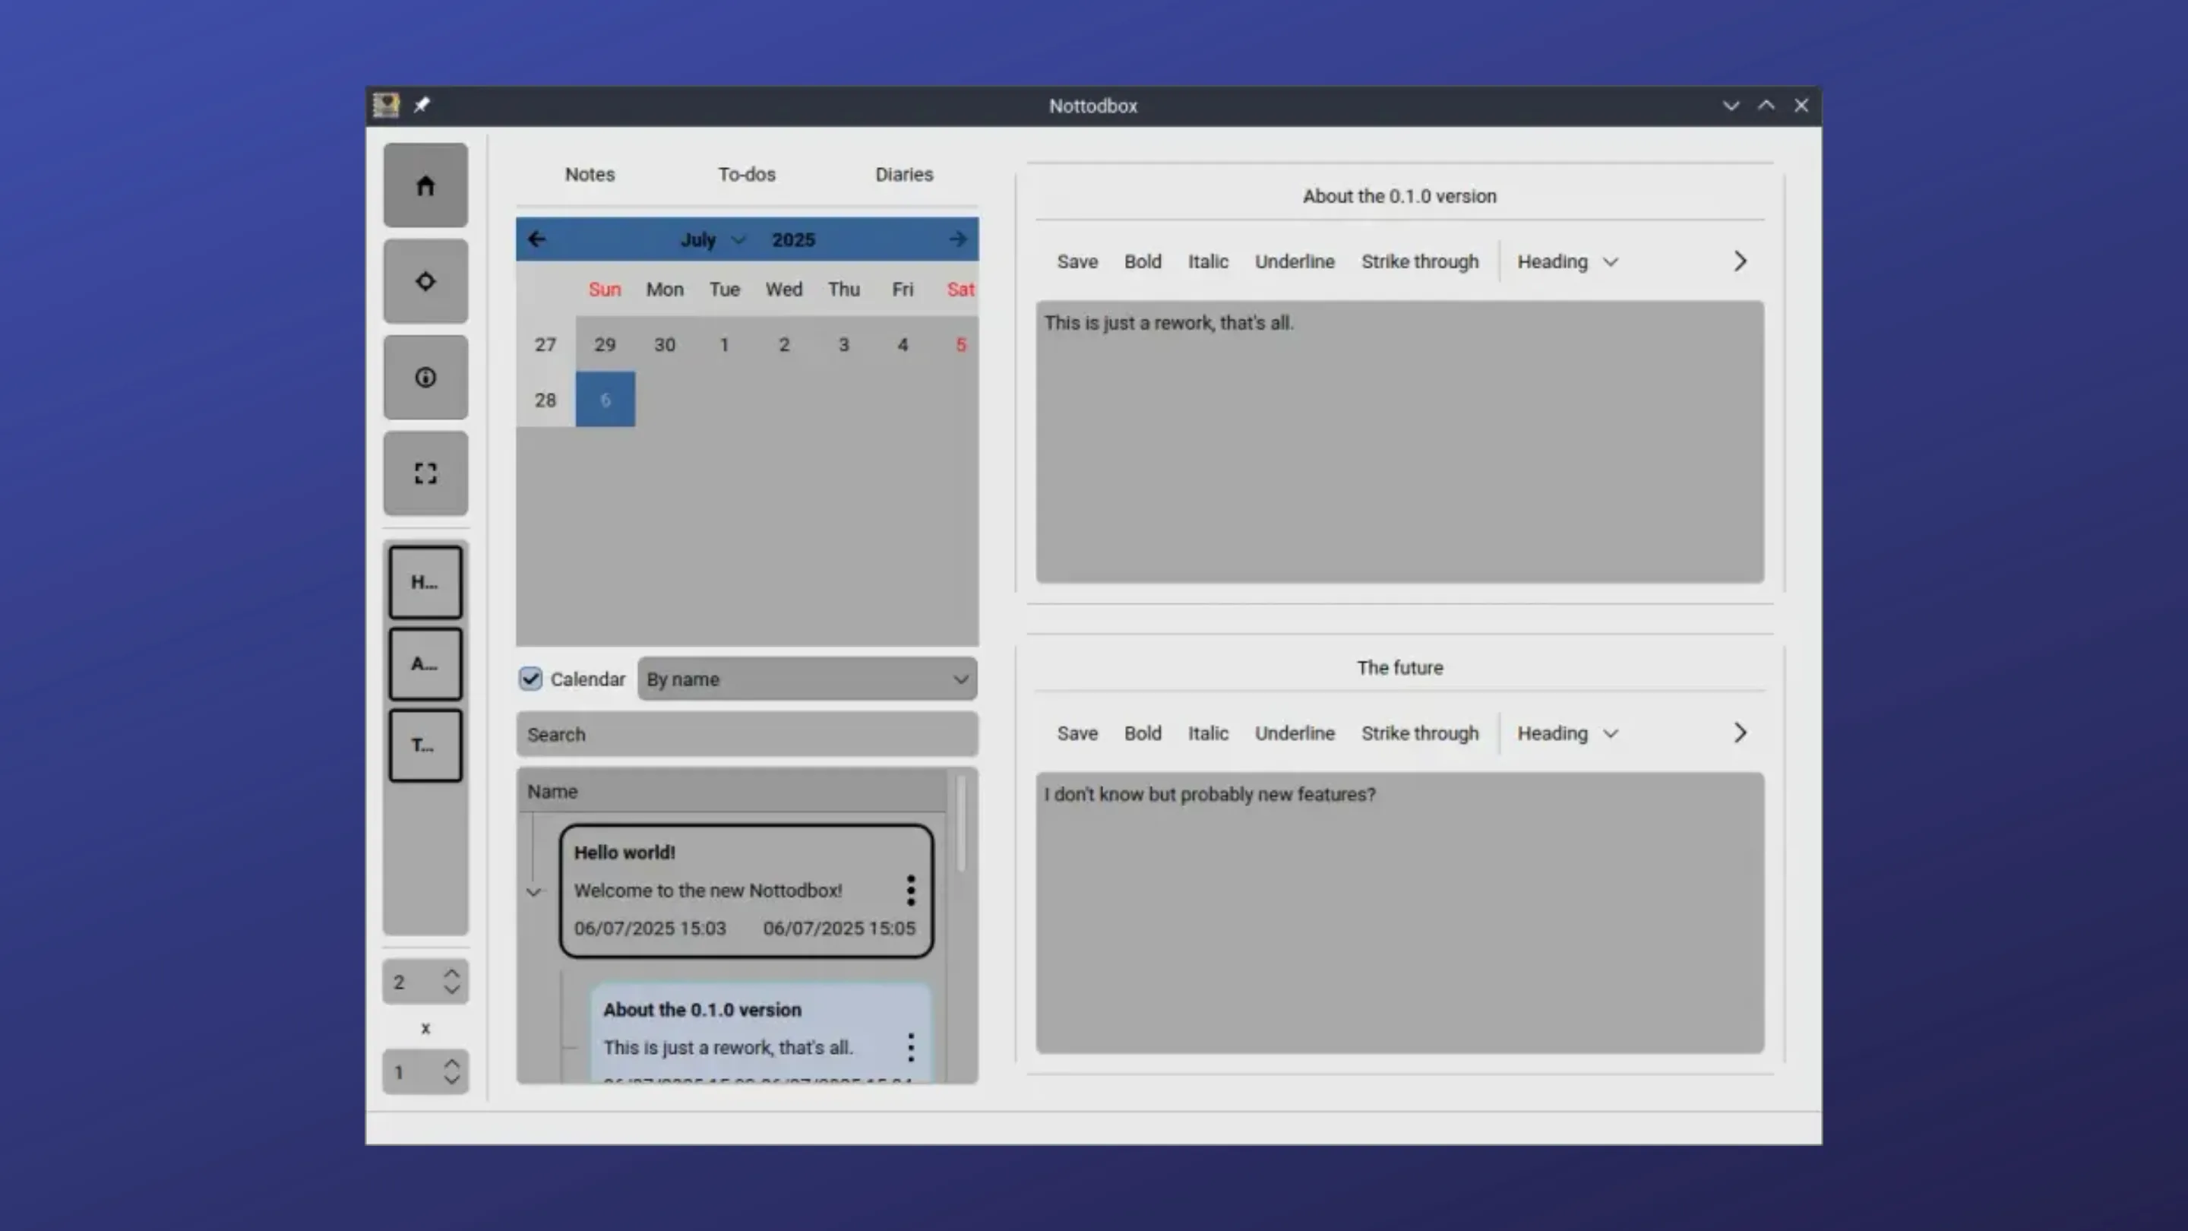The width and height of the screenshot is (2188, 1231).
Task: Switch to the Notes tab
Action: pyautogui.click(x=590, y=174)
